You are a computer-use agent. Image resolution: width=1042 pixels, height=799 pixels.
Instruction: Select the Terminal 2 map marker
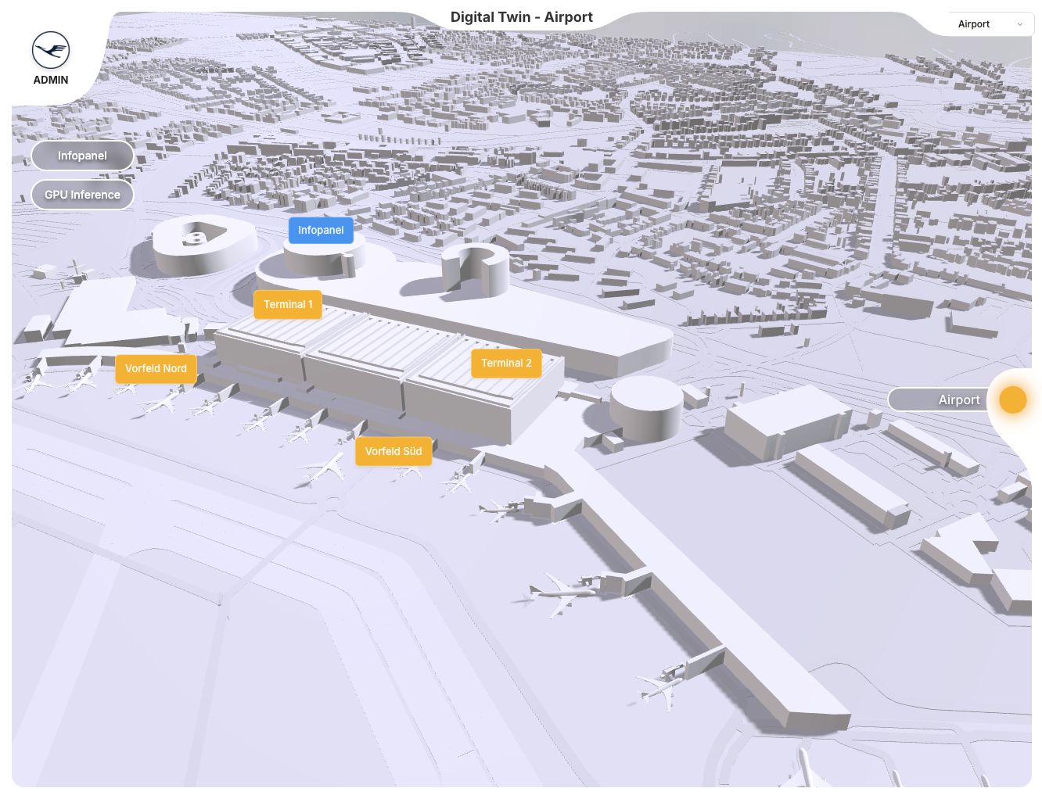506,364
